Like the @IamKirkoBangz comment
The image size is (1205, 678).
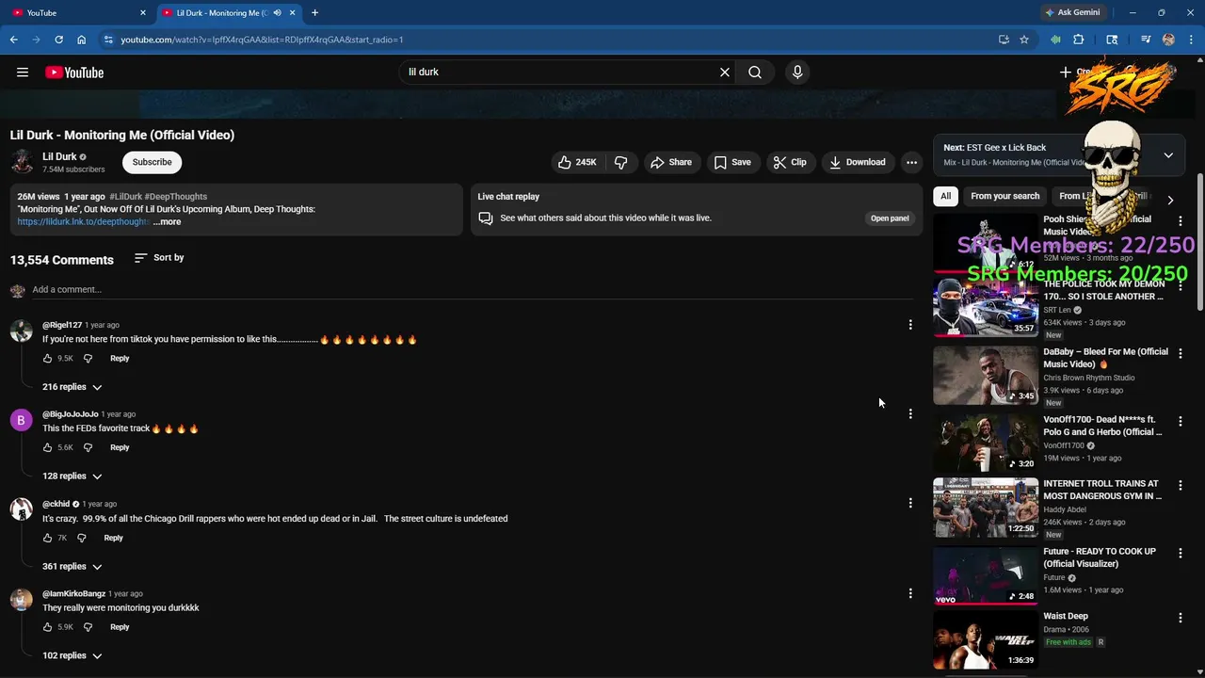tap(47, 628)
